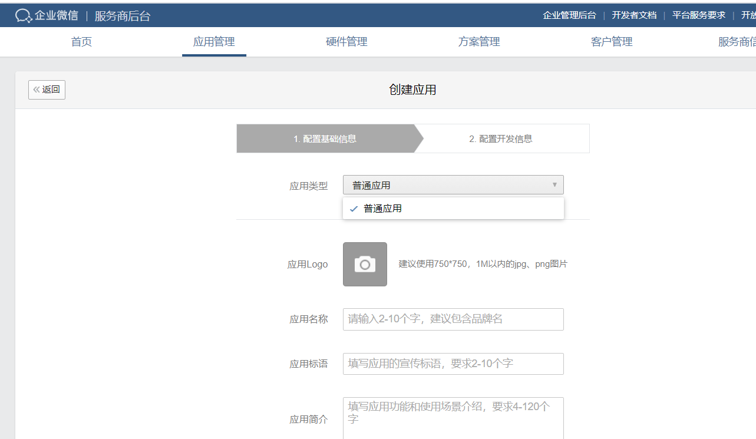Click the 应用简介 label
This screenshot has height=439, width=756.
point(309,420)
